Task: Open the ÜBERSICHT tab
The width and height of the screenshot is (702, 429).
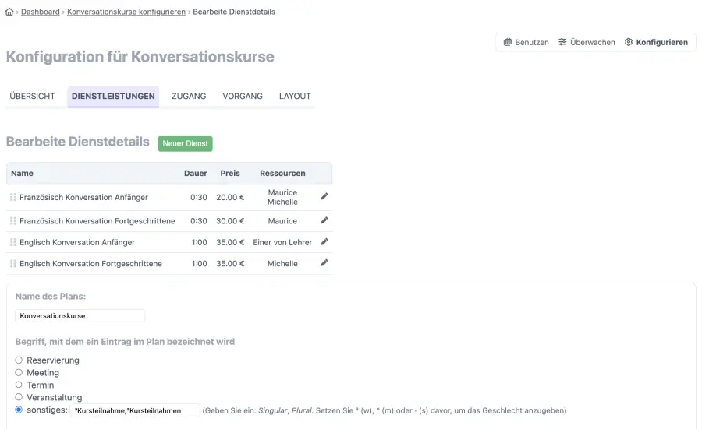Action: (x=32, y=96)
